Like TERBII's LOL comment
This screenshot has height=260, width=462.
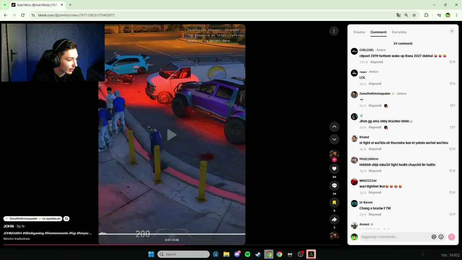(451, 84)
